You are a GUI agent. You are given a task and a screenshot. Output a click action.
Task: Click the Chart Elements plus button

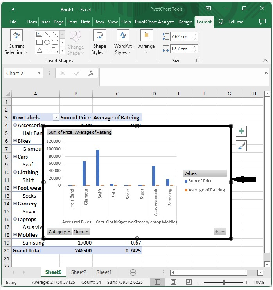pos(241,131)
